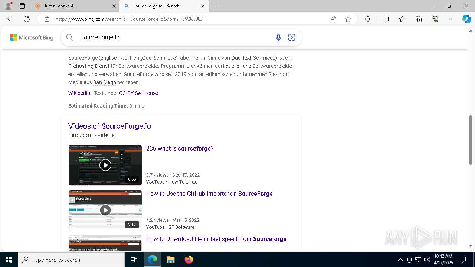Screen dimensions: 475x267
Task: Focus the Bing search box with 'SourceForge.io'
Action: [174, 37]
